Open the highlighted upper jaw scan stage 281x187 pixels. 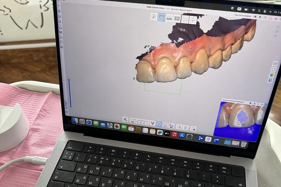[162, 17]
